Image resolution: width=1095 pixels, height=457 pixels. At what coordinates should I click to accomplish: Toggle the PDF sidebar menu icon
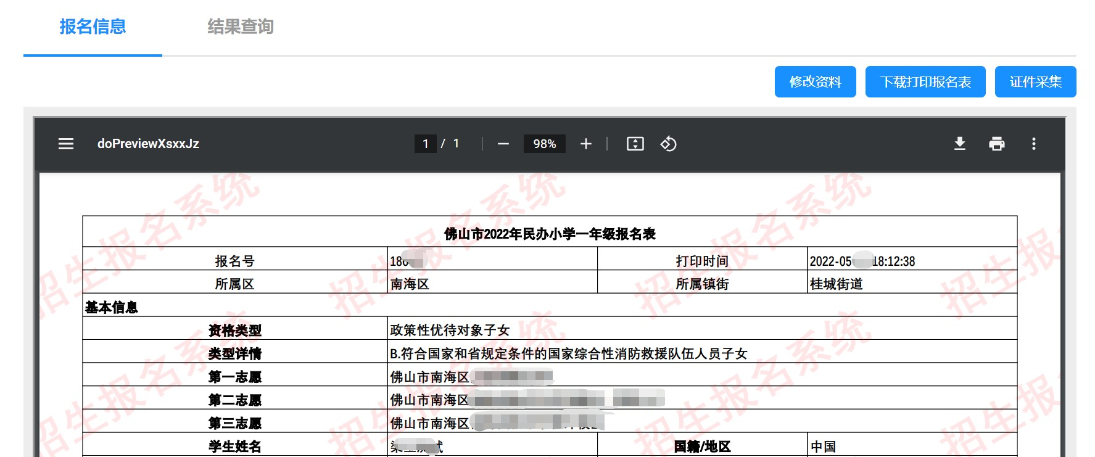[66, 144]
